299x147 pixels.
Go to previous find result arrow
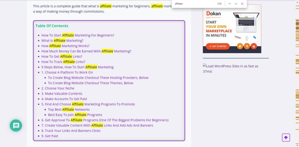point(230,4)
